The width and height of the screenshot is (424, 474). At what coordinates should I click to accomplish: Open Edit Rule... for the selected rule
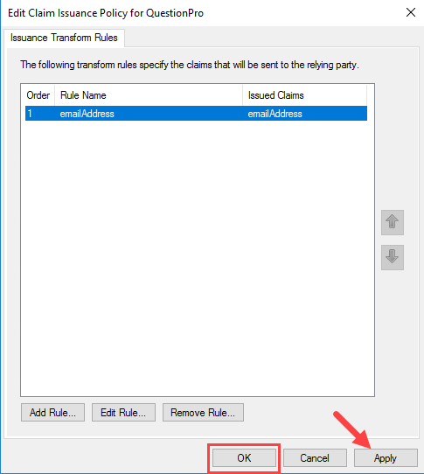click(123, 412)
